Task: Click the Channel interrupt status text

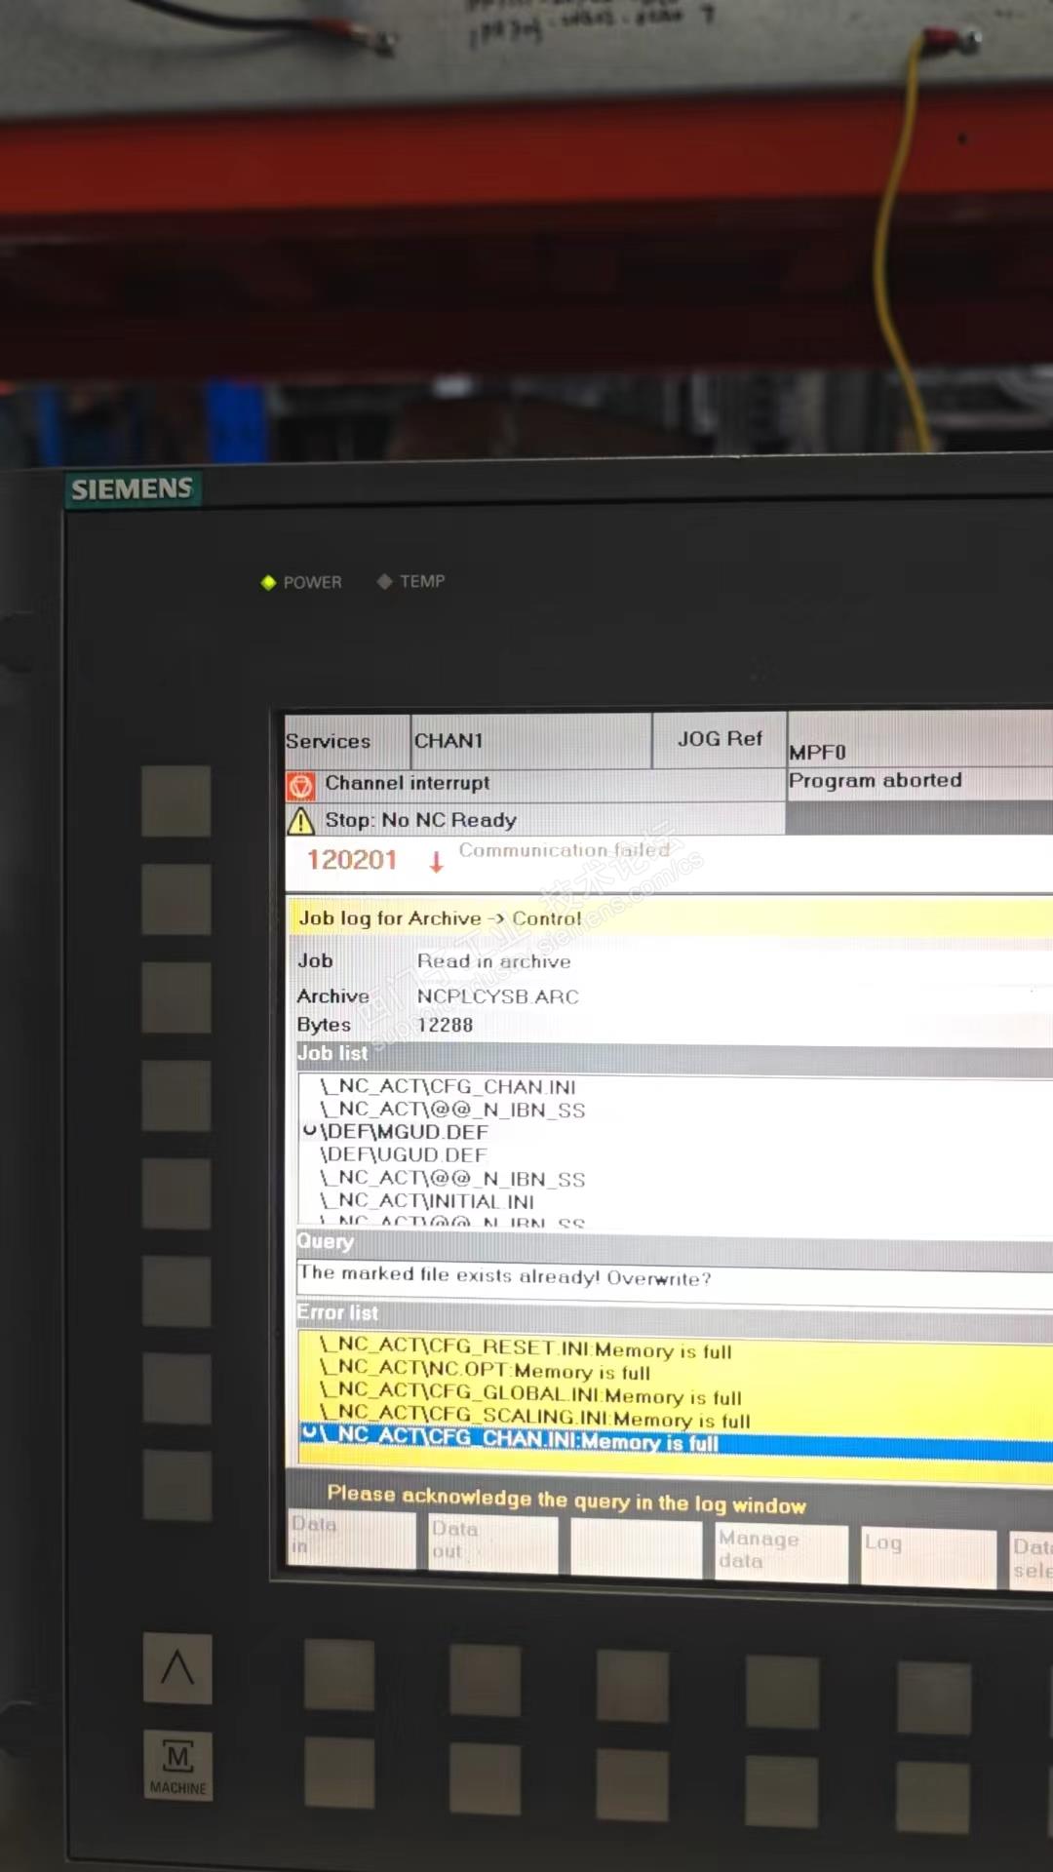Action: [x=408, y=783]
